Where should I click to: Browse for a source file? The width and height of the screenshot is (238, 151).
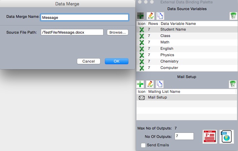(117, 32)
